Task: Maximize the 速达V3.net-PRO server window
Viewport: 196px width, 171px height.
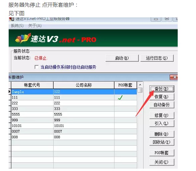Action: [167, 19]
